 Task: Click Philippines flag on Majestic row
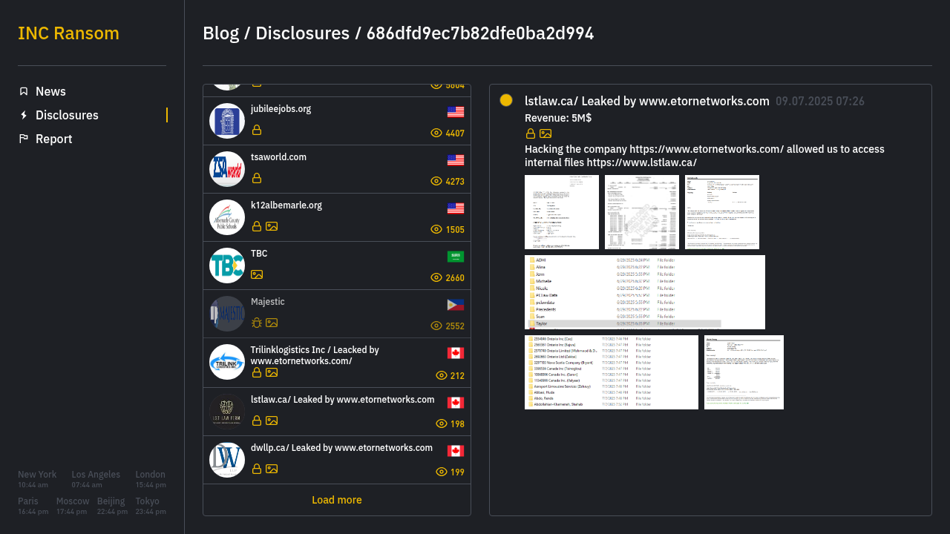point(456,305)
